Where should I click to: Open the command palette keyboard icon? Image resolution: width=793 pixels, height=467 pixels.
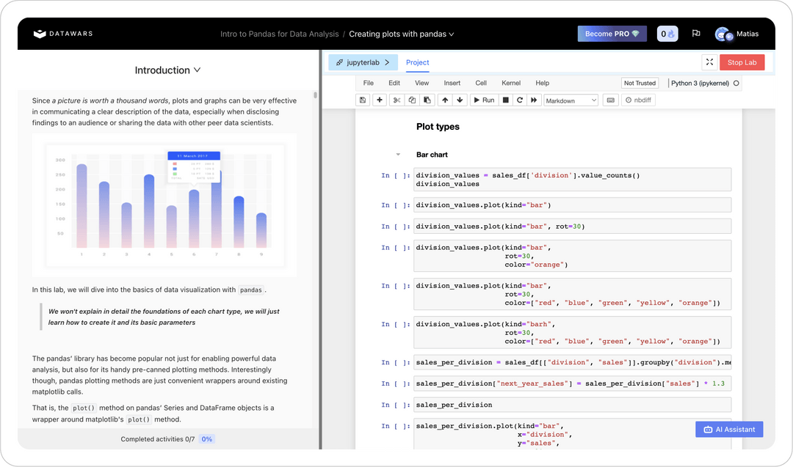coord(610,100)
